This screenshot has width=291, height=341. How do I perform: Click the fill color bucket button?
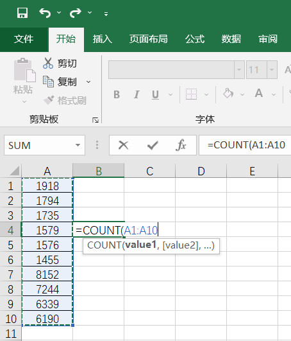coord(228,94)
